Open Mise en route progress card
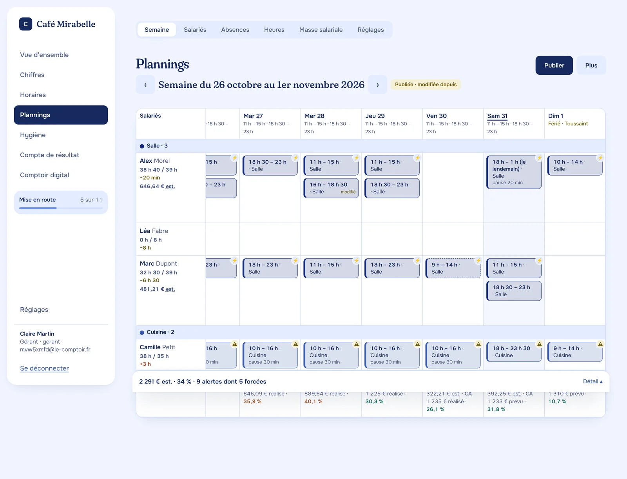This screenshot has width=627, height=479. pyautogui.click(x=61, y=203)
